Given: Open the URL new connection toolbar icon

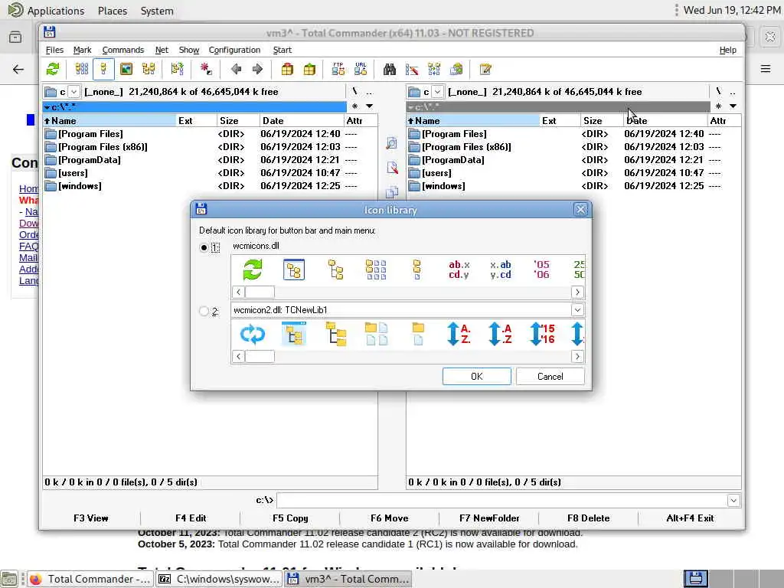Looking at the screenshot, I should tap(361, 69).
